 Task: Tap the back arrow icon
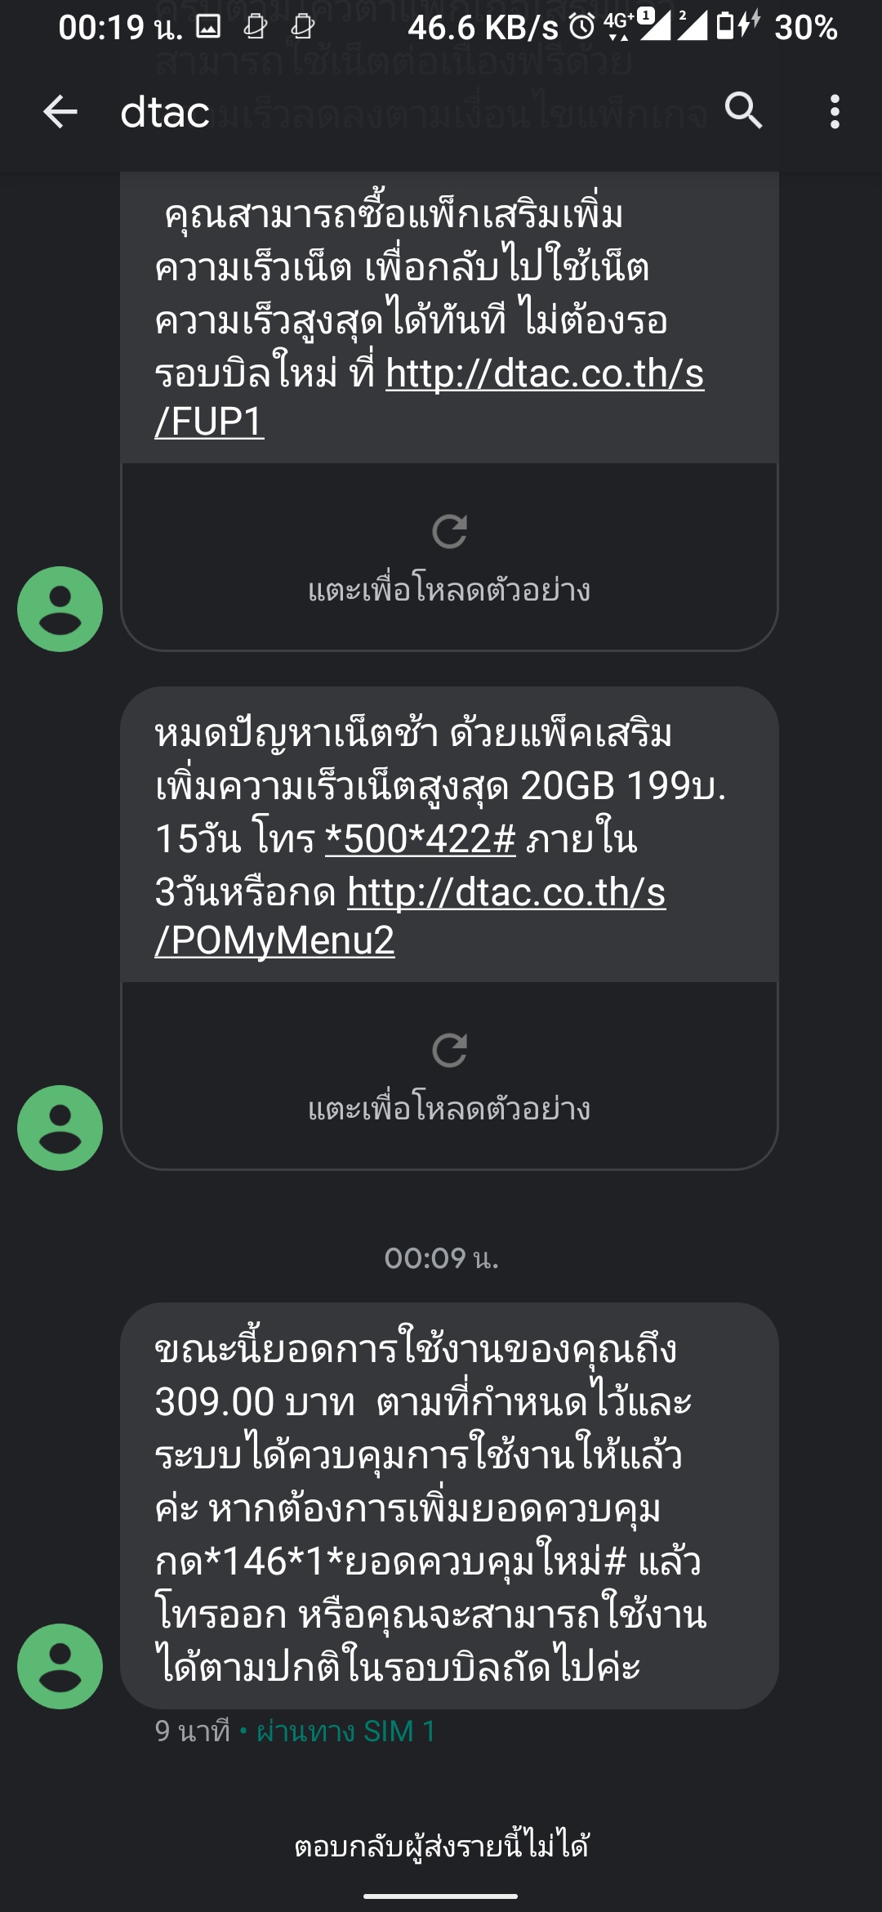[60, 111]
